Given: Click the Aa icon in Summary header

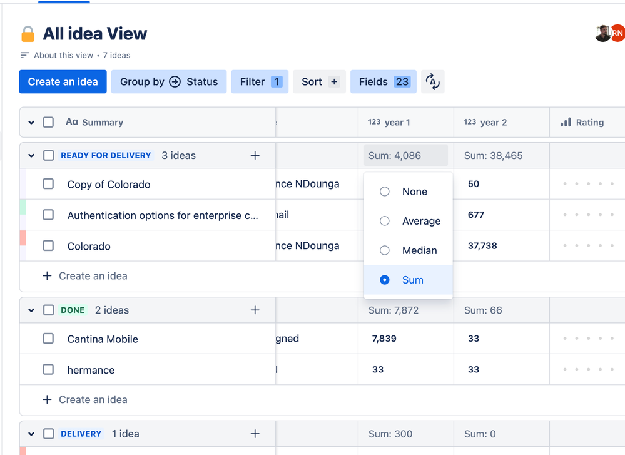Looking at the screenshot, I should tap(72, 121).
